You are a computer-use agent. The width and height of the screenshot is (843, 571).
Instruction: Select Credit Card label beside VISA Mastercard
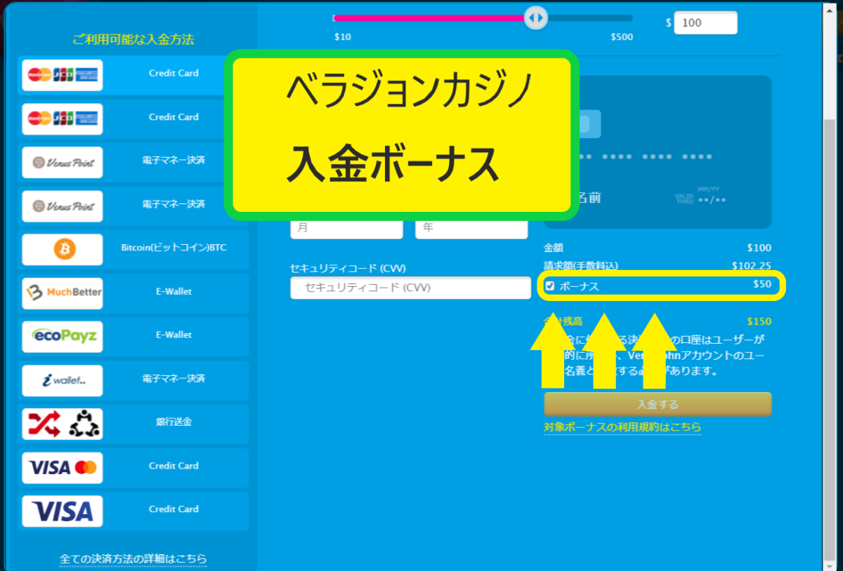coord(174,466)
